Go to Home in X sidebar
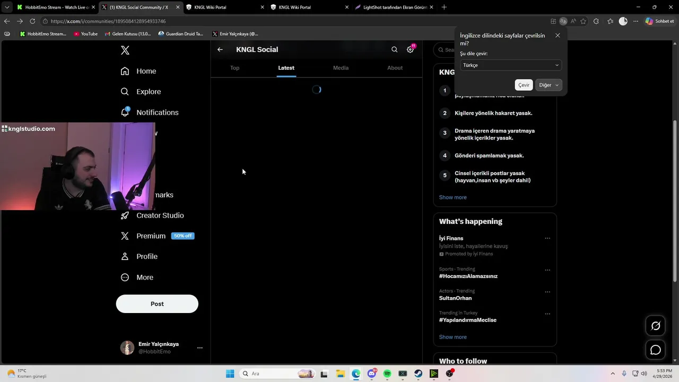This screenshot has width=679, height=382. [138, 71]
